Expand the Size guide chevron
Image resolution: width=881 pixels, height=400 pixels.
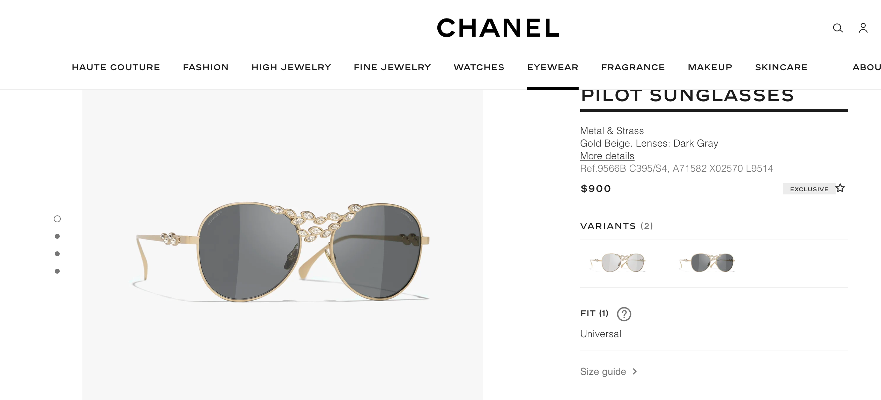[635, 371]
